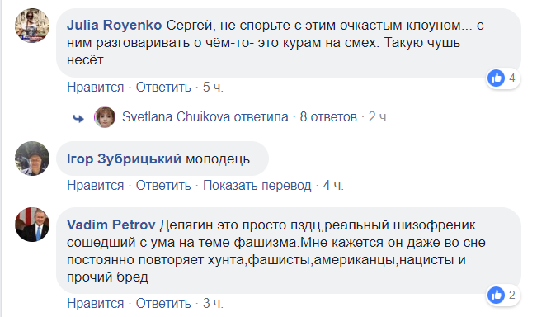Open Svetlana Chuikova's small avatar
The width and height of the screenshot is (551, 317).
[x=105, y=117]
